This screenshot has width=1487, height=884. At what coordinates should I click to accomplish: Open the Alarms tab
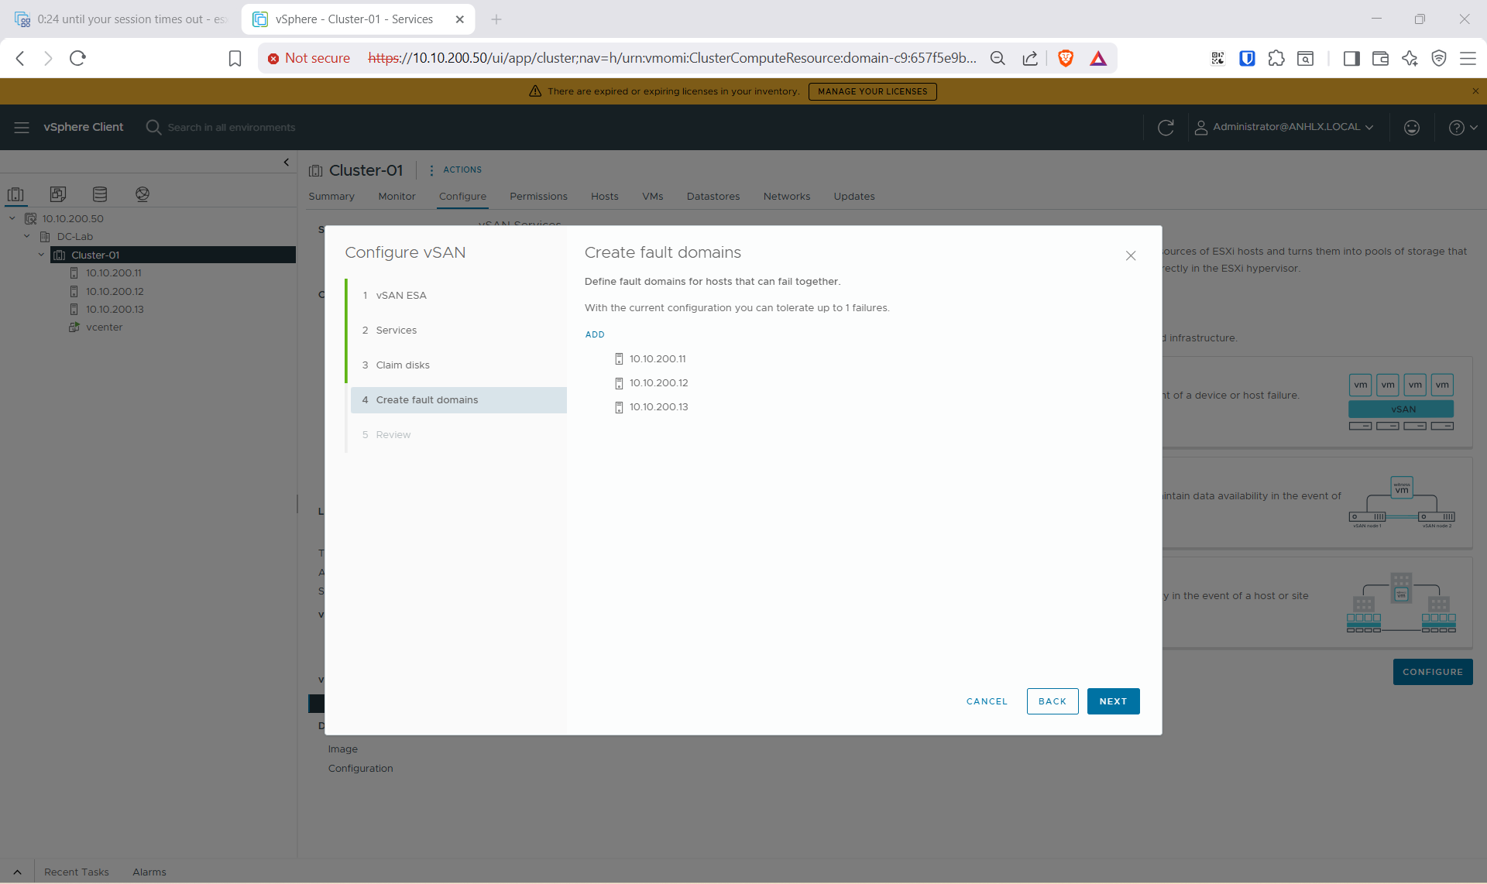[x=149, y=872]
